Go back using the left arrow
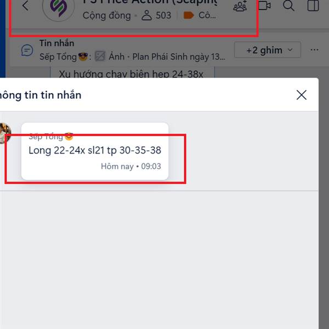Viewport: 329px width, 329px height. (25, 5)
